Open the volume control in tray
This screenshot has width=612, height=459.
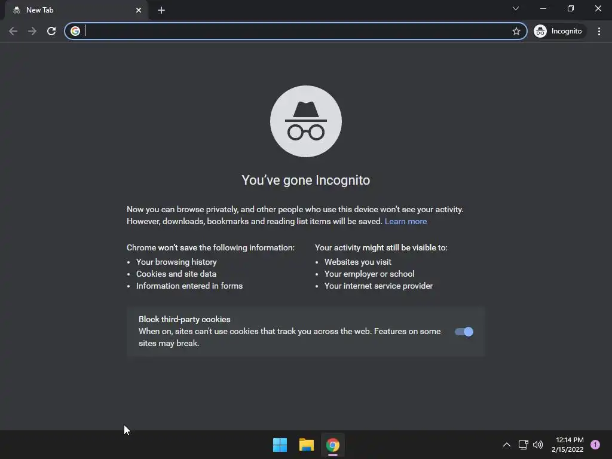tap(538, 445)
